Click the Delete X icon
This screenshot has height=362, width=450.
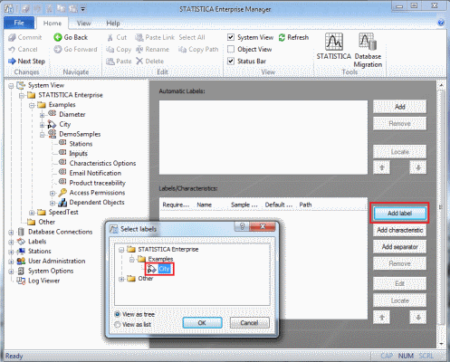pos(139,62)
